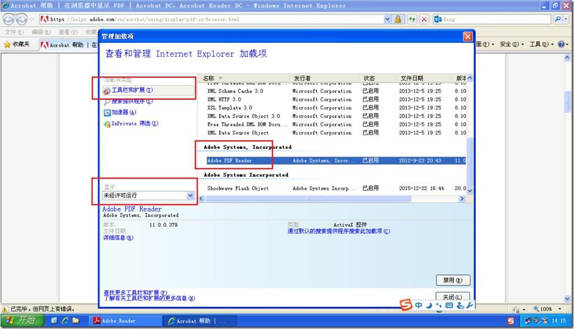Click the blue Help question-mark icon
The height and width of the screenshot is (329, 574).
pyautogui.click(x=561, y=44)
